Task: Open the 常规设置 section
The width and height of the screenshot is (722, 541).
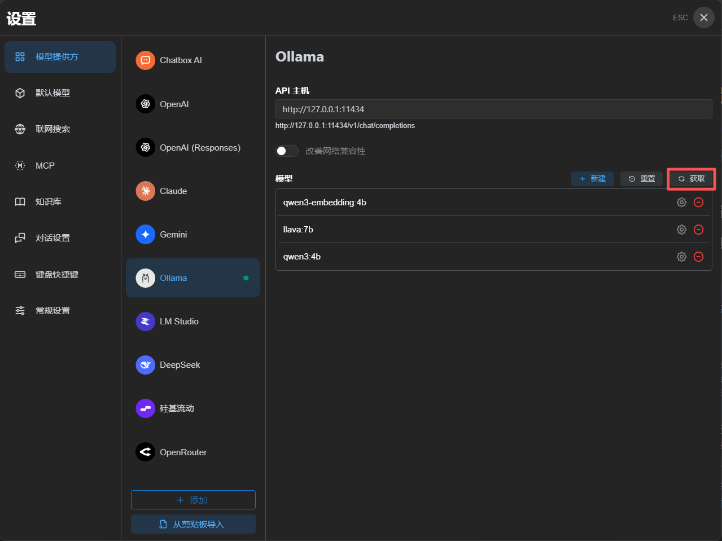Action: (60, 310)
